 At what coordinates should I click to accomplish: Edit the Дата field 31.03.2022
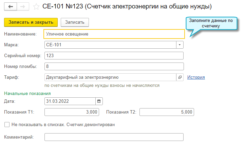70,101
